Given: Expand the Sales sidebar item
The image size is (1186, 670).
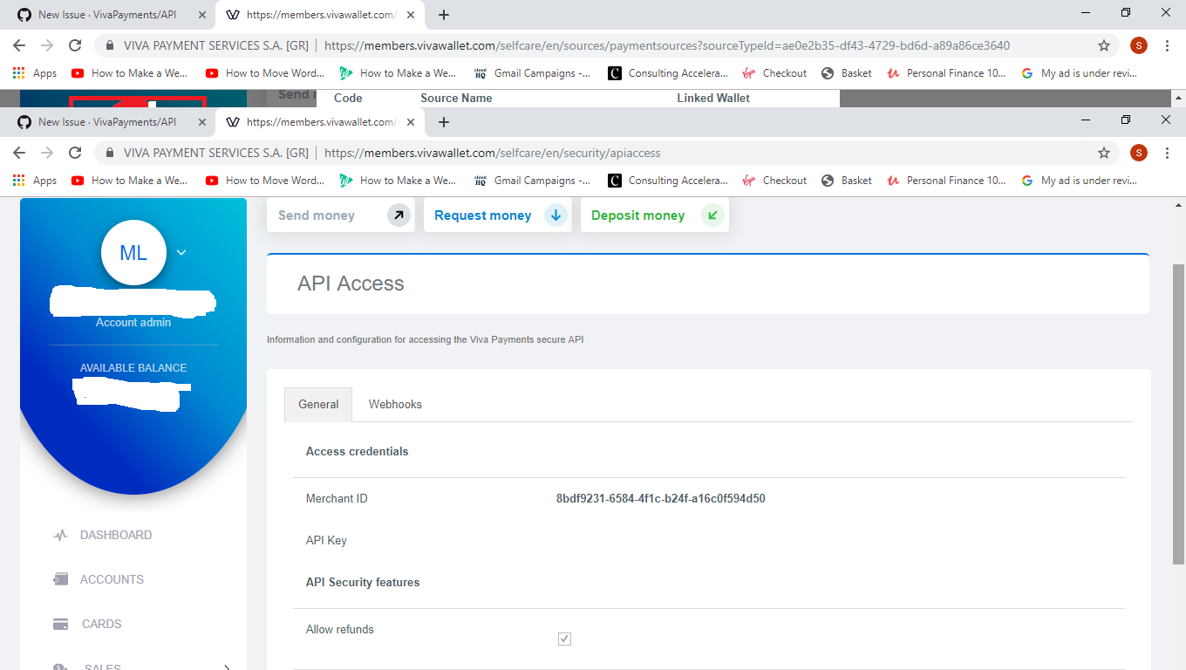Looking at the screenshot, I should click(x=226, y=666).
